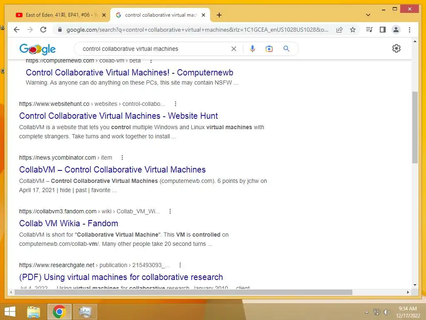Close the East of Eden YouTube tab
This screenshot has width=426, height=320.
(x=104, y=15)
